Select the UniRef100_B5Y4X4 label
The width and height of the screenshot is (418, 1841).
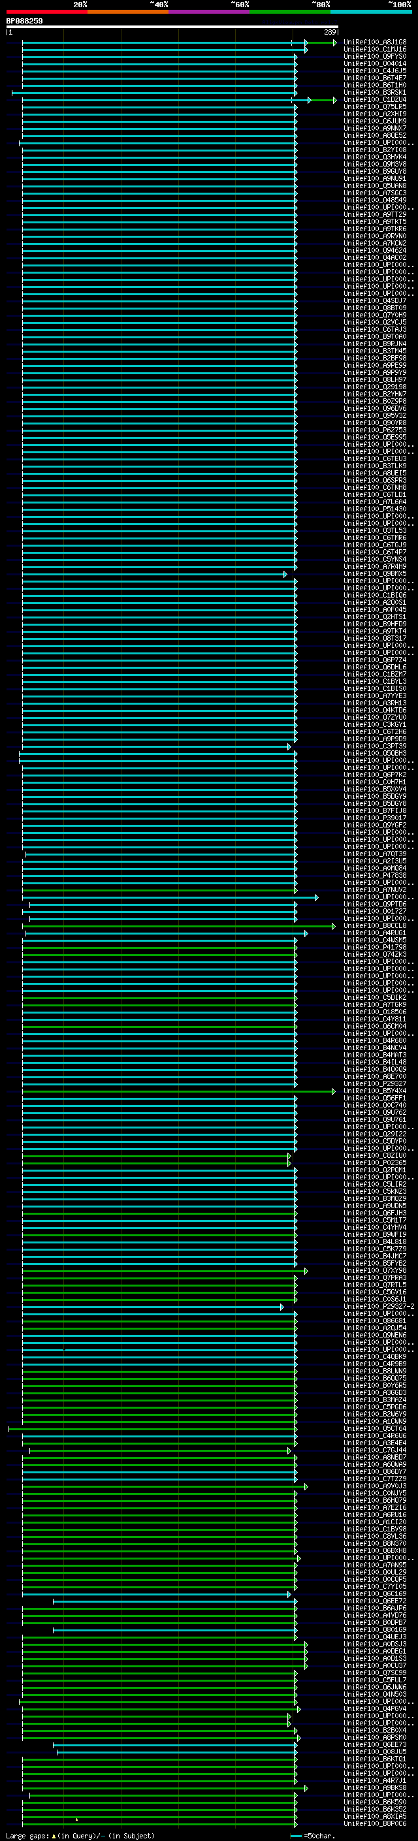[x=375, y=1091]
